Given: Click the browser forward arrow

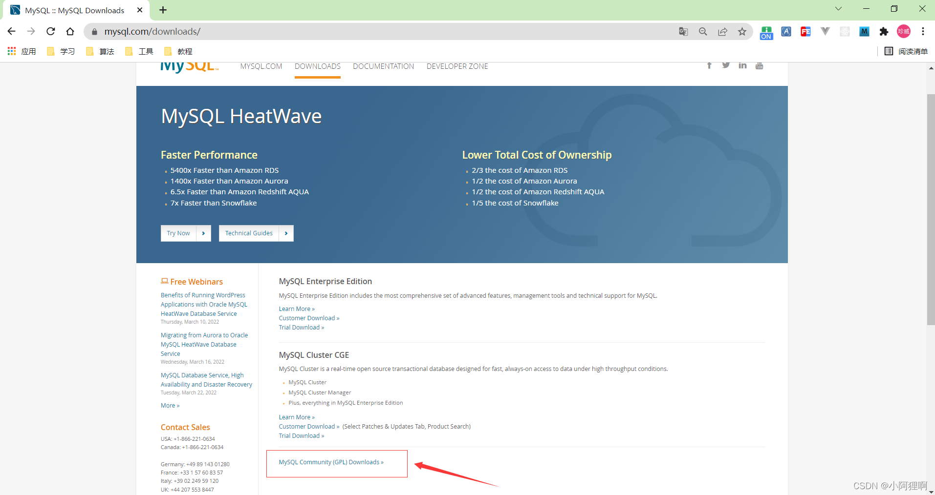Looking at the screenshot, I should (31, 31).
